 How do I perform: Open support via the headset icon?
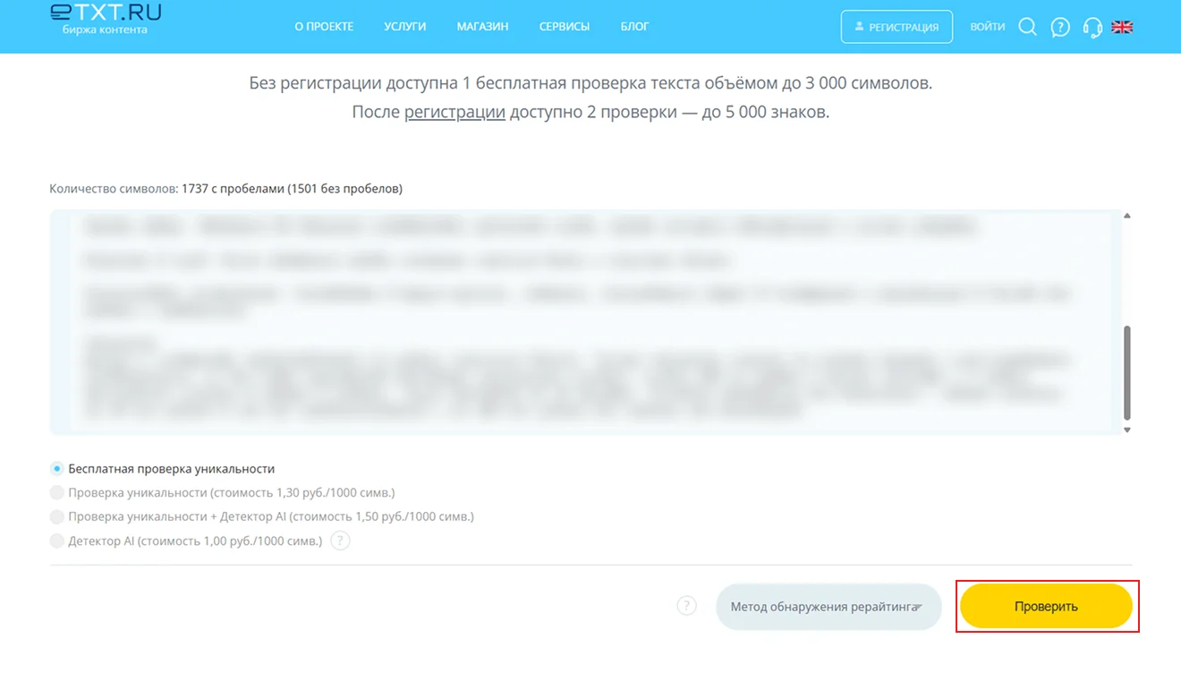(x=1092, y=27)
